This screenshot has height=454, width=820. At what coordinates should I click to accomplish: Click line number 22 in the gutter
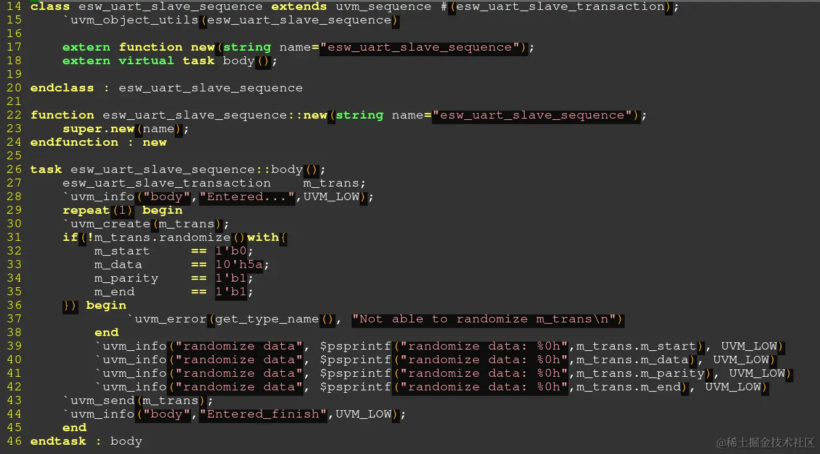(x=14, y=115)
